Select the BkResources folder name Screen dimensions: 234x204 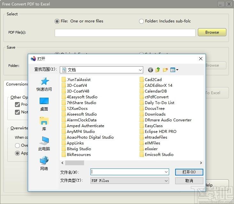[x=79, y=155]
